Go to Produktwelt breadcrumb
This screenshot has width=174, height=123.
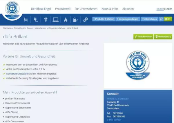[19, 28]
